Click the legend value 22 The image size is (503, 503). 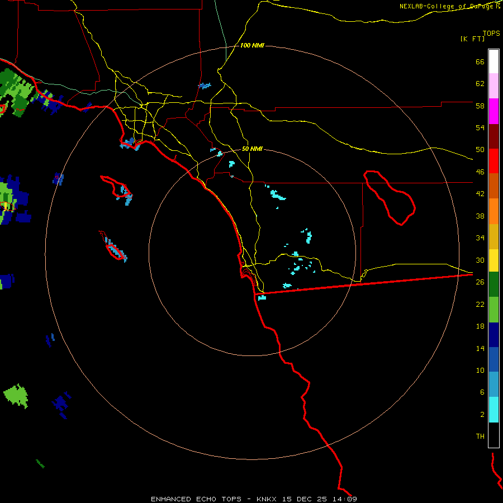point(480,304)
